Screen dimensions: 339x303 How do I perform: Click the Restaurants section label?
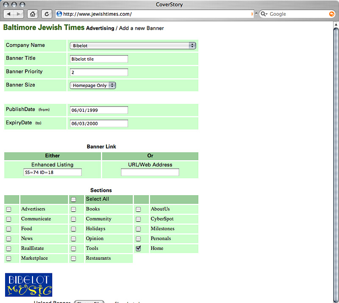(x=98, y=258)
